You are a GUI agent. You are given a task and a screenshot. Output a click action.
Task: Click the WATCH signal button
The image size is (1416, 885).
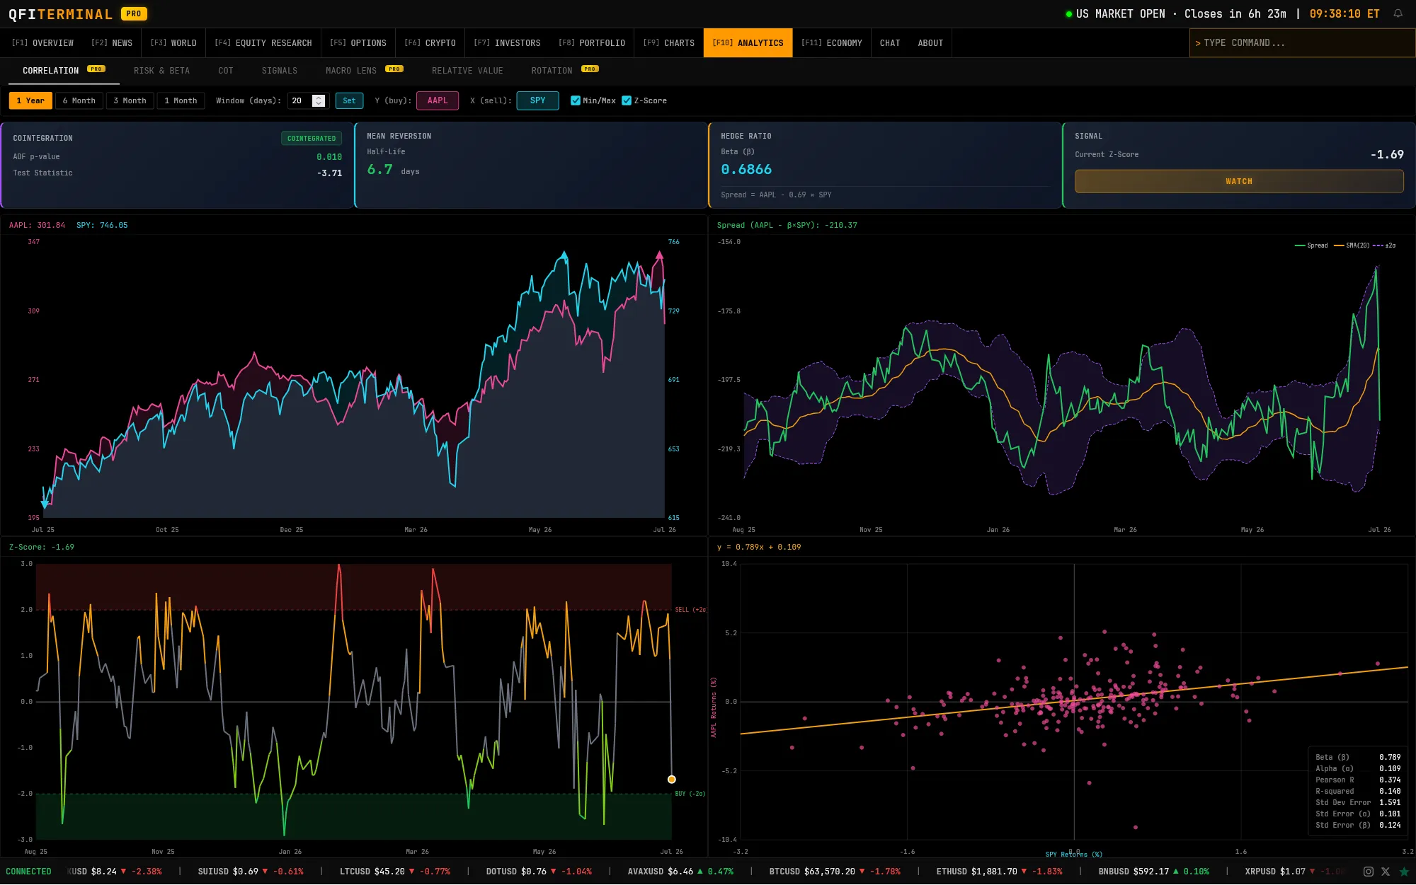[x=1239, y=181]
